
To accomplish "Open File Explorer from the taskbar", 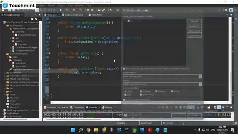I will (96, 130).
